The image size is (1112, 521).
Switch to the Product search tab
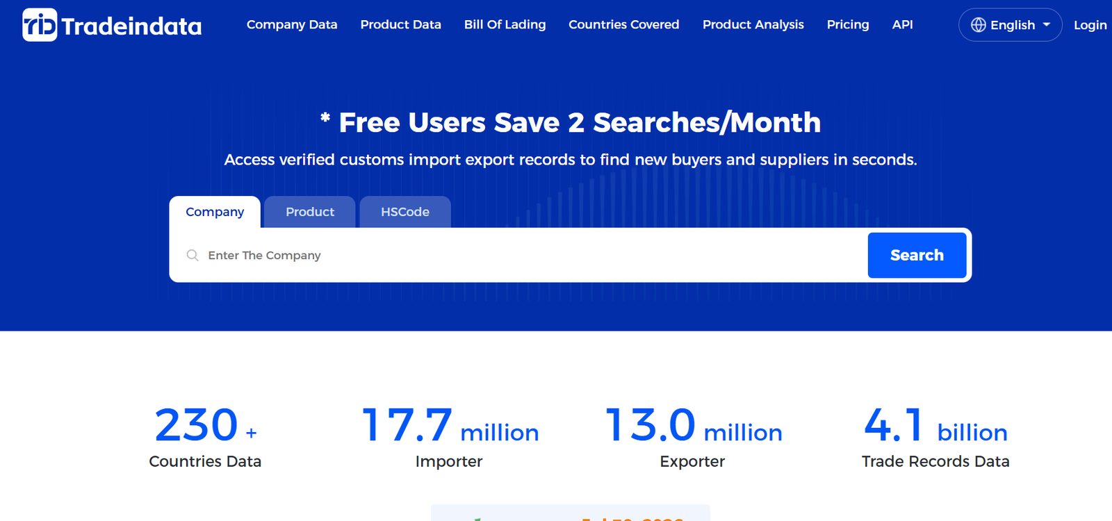click(x=310, y=212)
